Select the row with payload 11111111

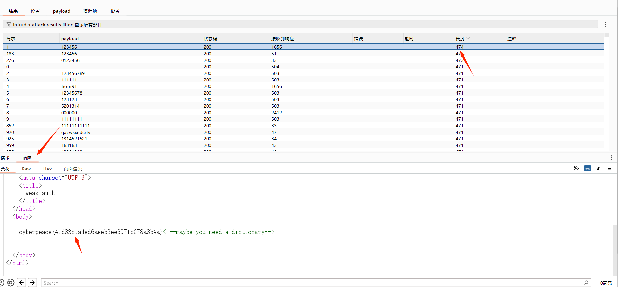tap(303, 119)
